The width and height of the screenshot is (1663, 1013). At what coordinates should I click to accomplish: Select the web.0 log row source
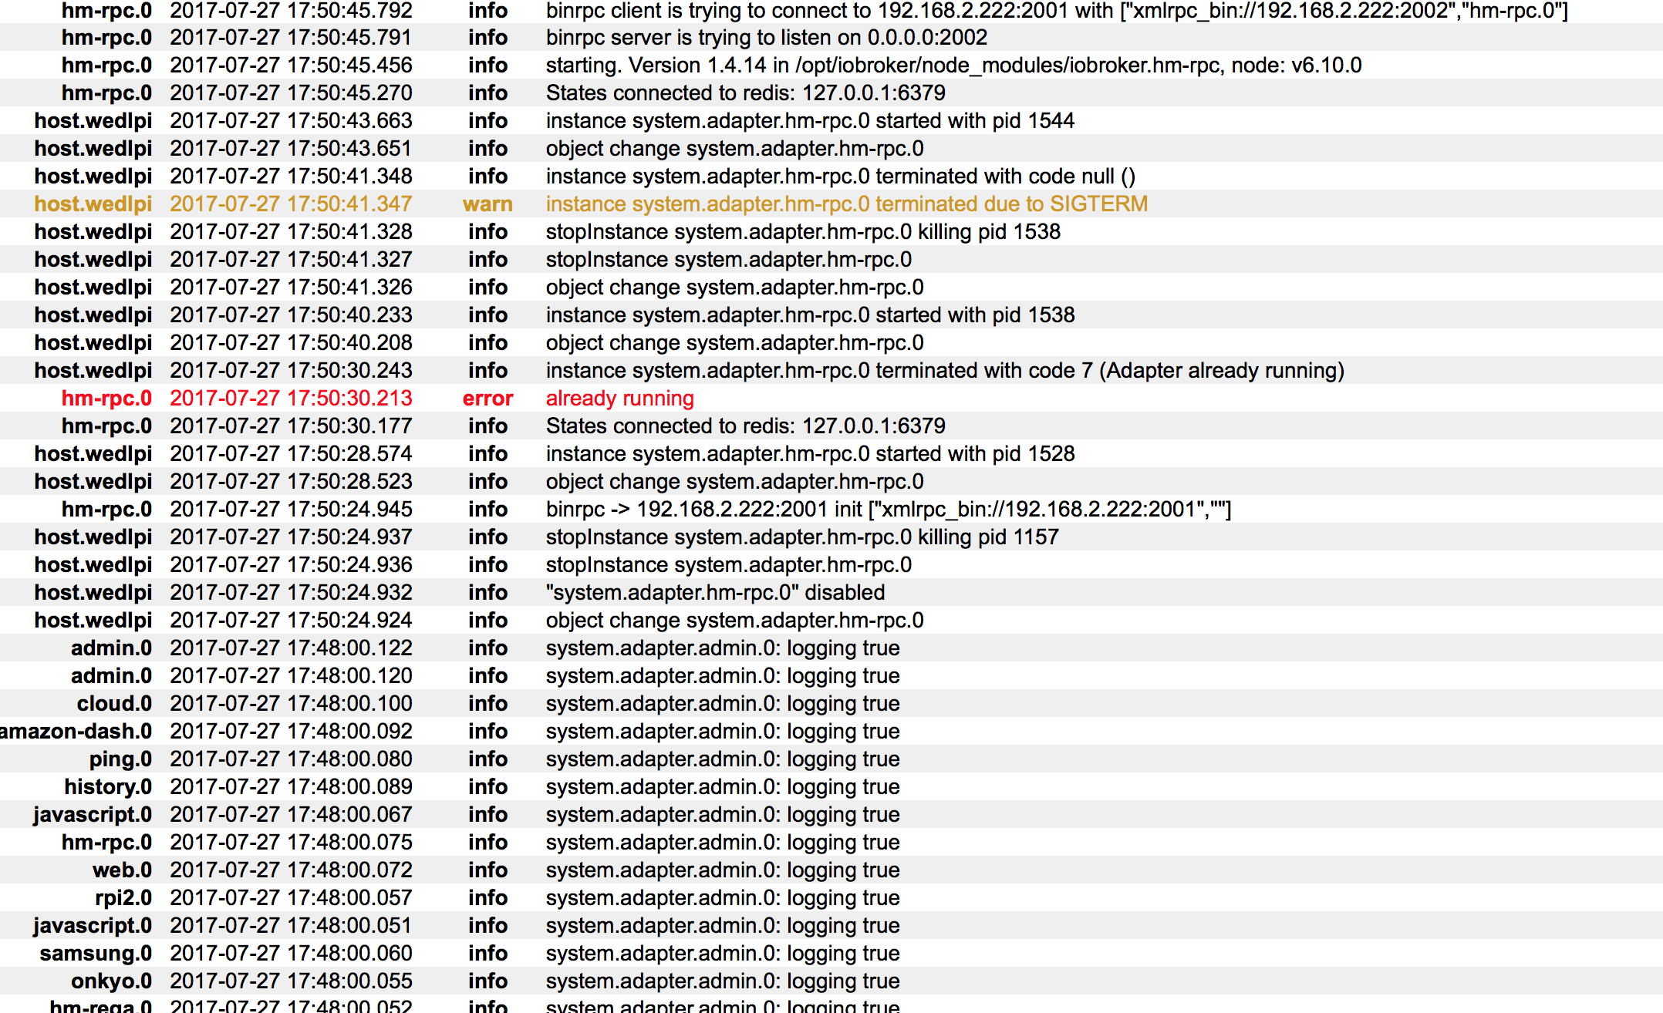tap(122, 870)
